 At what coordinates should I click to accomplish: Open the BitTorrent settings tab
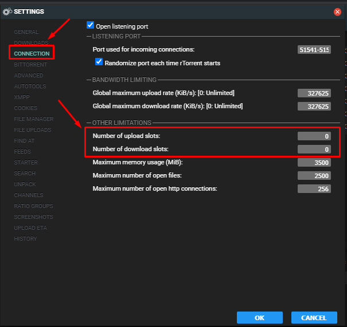[30, 65]
